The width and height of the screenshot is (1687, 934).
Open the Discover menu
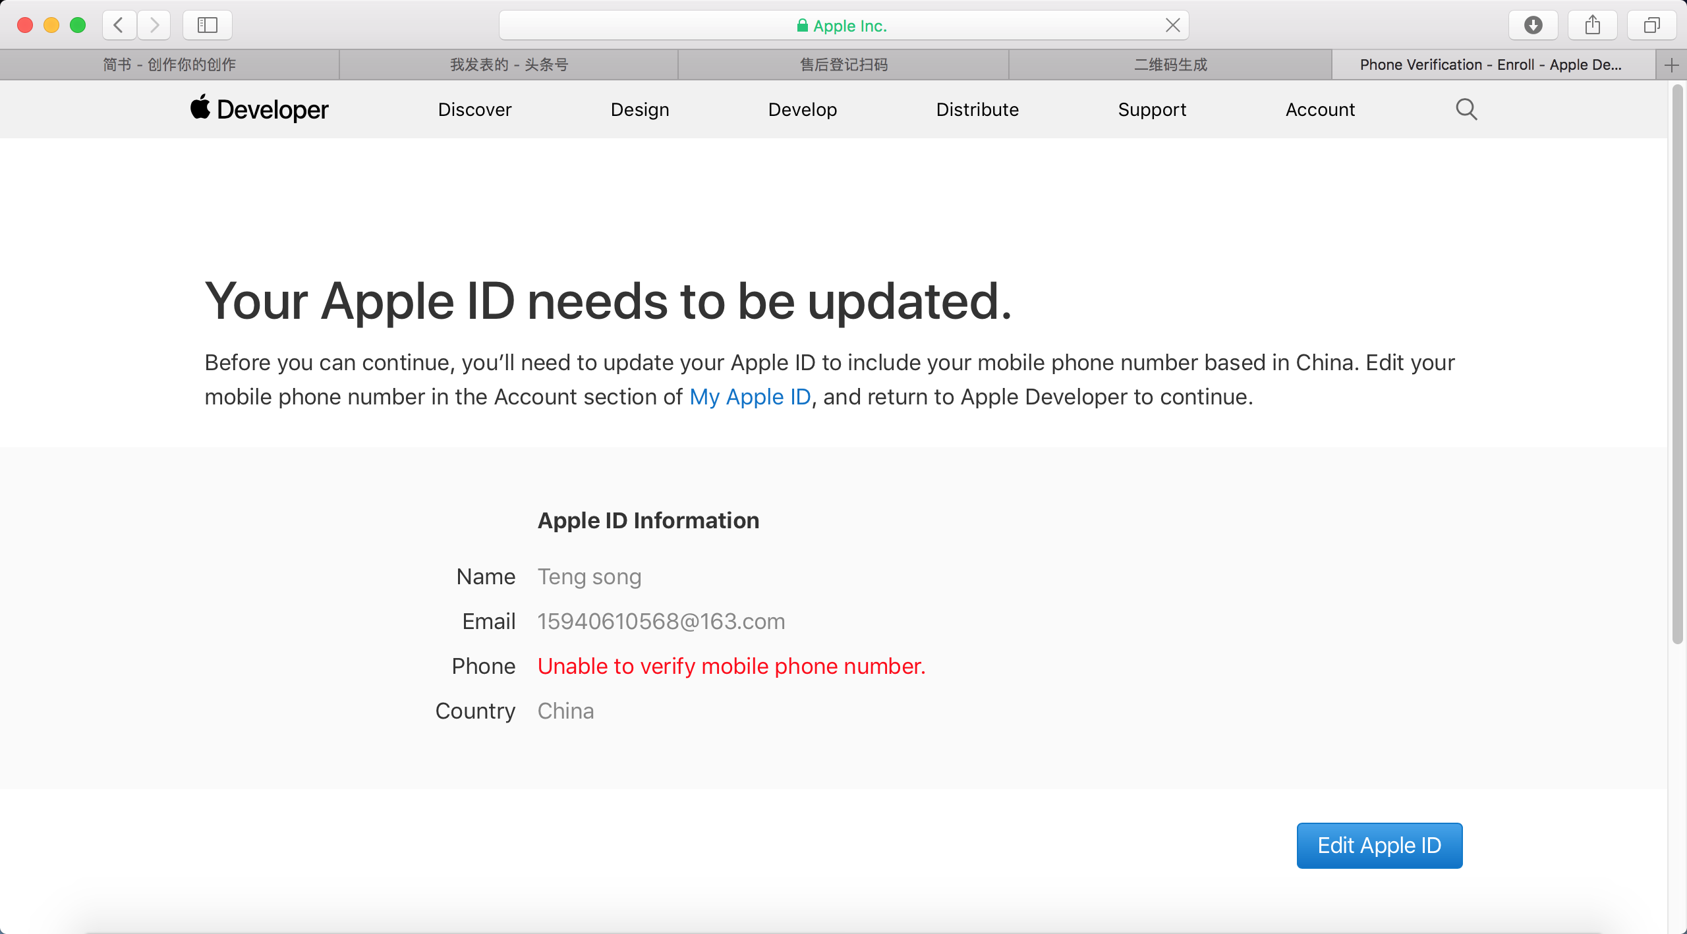coord(474,109)
